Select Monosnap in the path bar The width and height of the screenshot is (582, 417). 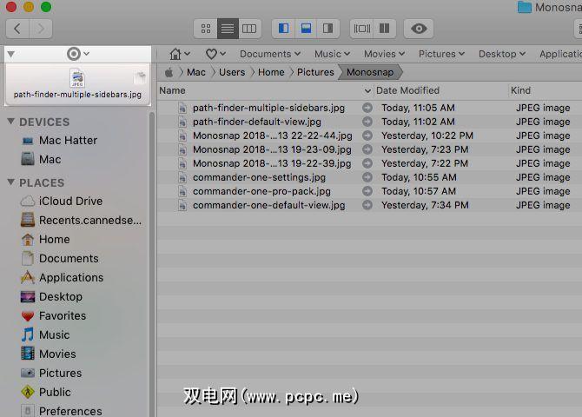370,72
